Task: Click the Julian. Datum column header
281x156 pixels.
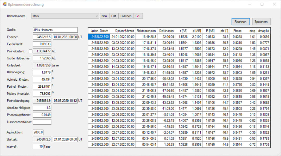Action: pos(99,31)
